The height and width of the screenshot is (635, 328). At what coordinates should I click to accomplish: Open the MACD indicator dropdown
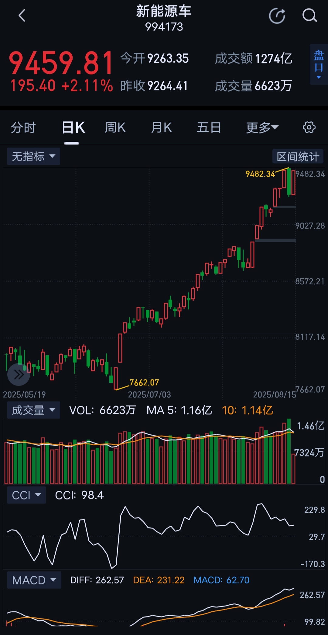[34, 580]
